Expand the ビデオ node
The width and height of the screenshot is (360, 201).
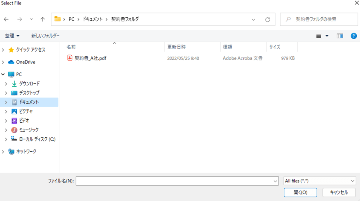6,121
